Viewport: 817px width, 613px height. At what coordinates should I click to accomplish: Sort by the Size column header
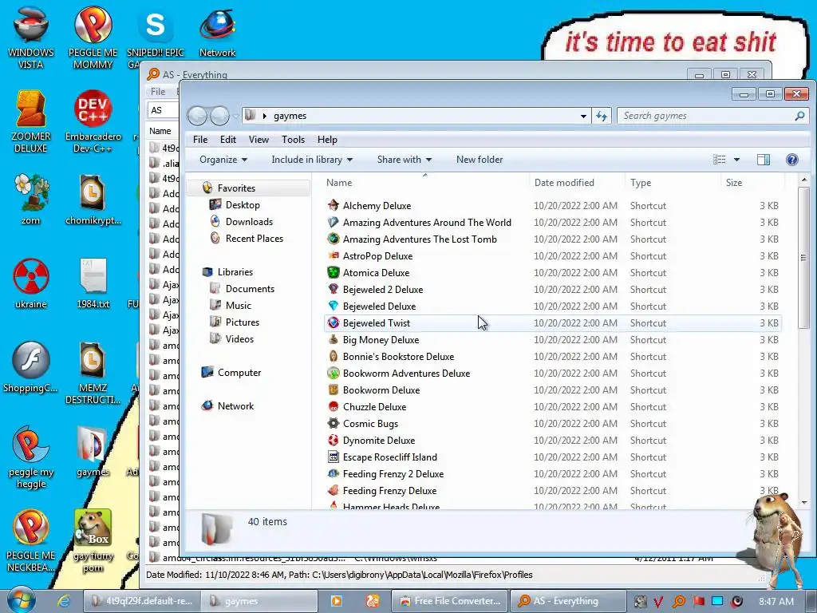(x=752, y=183)
